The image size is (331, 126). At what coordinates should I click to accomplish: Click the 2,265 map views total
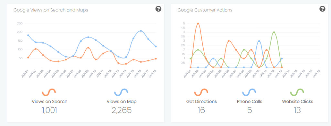pyautogui.click(x=122, y=110)
